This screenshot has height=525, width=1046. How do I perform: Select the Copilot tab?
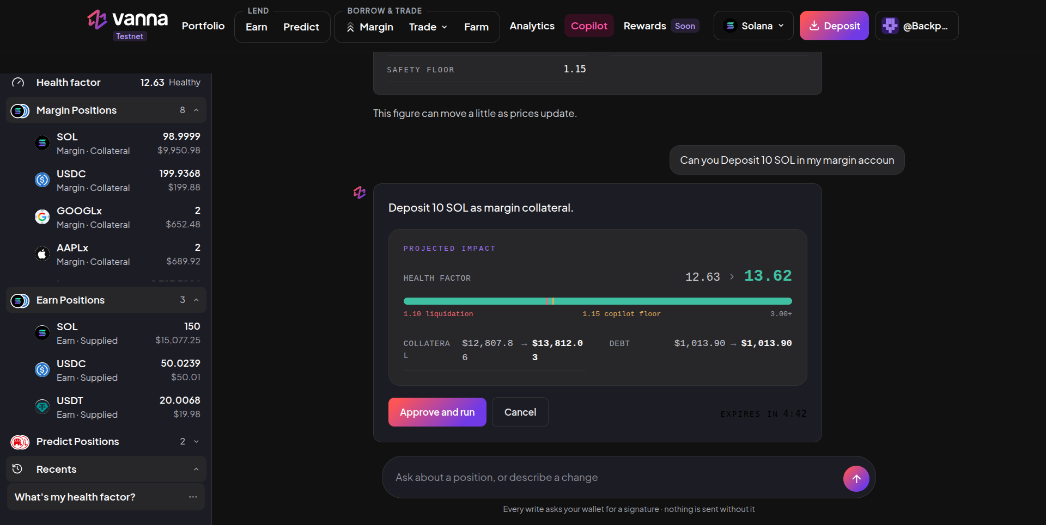pyautogui.click(x=589, y=26)
